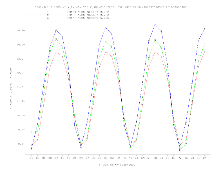This screenshot has height=172, width=223.
Task: Click green NAM circle marker at hour 84
Action: [x=204, y=44]
